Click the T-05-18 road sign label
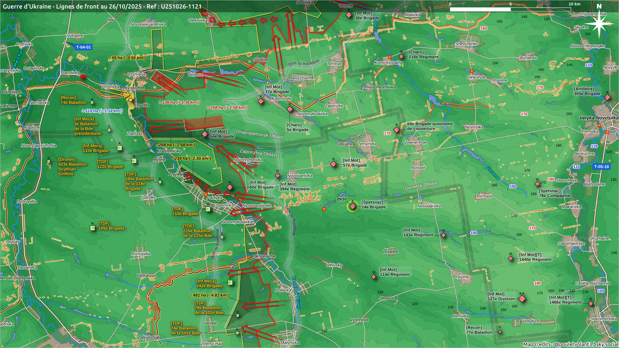The width and height of the screenshot is (619, 348). tap(601, 167)
